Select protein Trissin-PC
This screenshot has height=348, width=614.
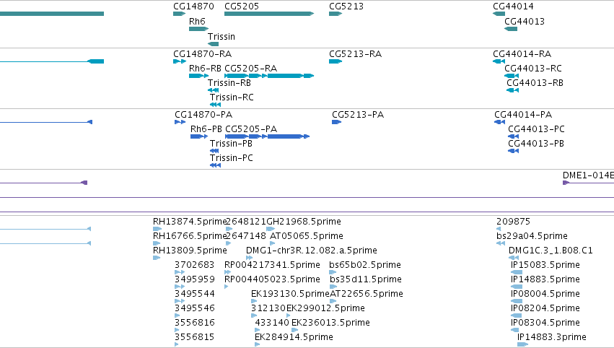[x=232, y=158]
